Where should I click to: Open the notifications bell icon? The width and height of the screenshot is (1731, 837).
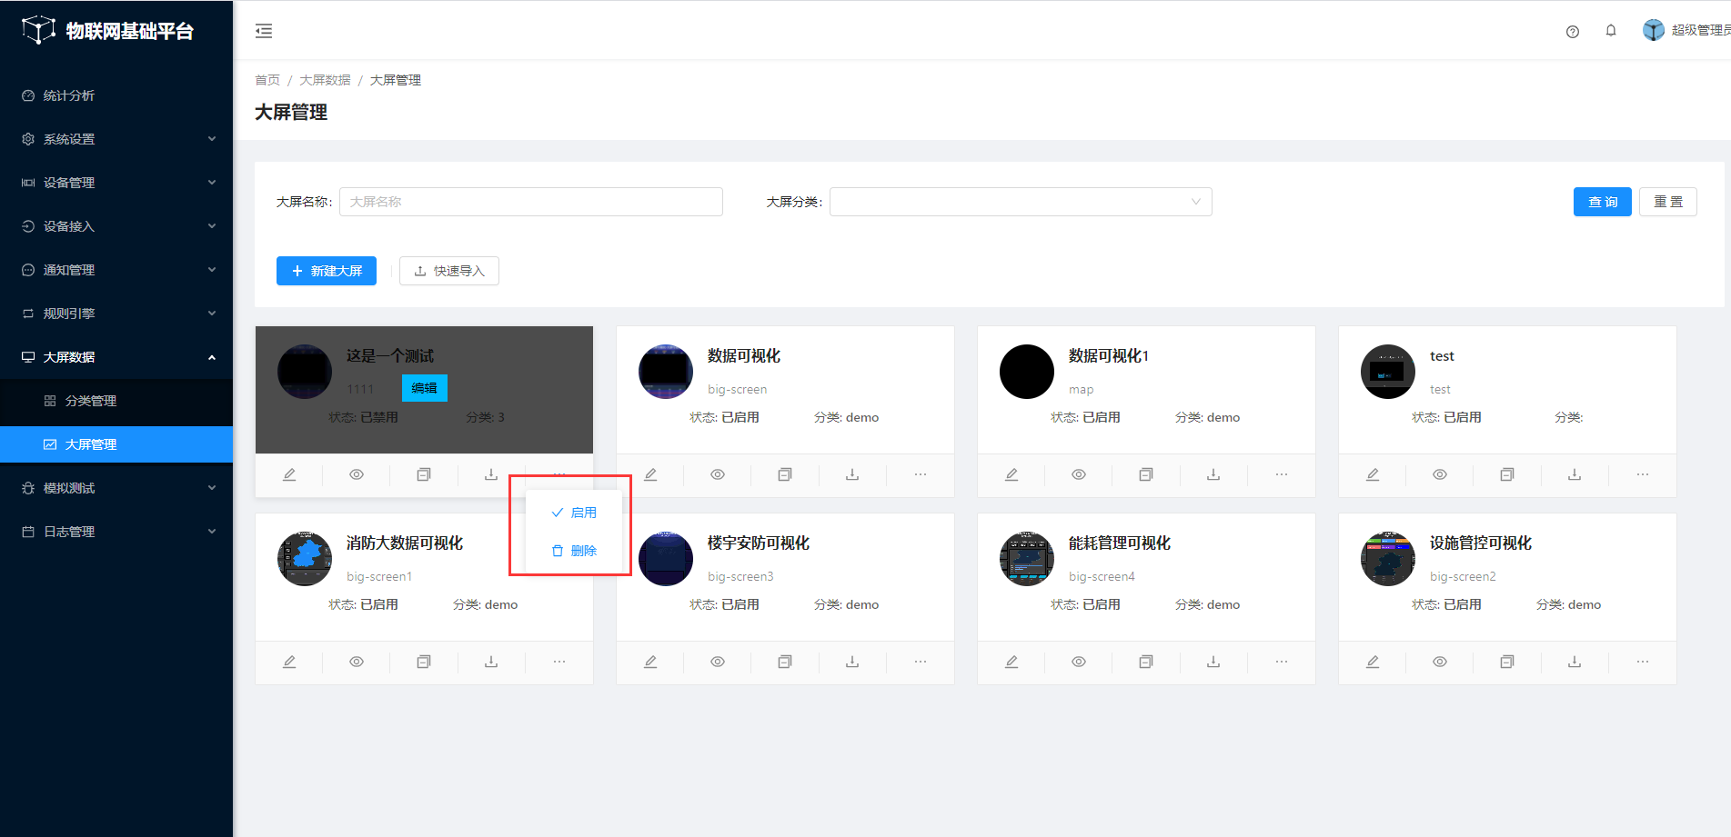(x=1610, y=31)
